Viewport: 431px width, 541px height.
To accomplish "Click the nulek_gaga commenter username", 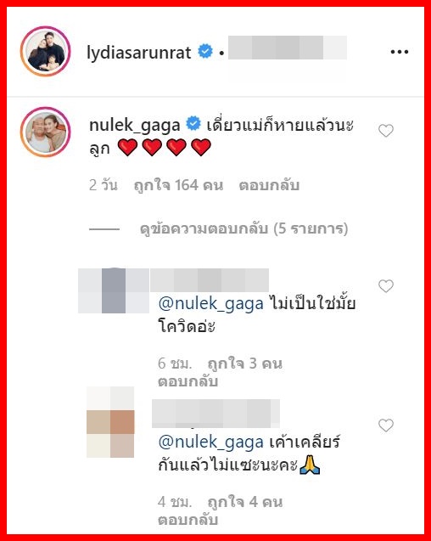I will (135, 125).
